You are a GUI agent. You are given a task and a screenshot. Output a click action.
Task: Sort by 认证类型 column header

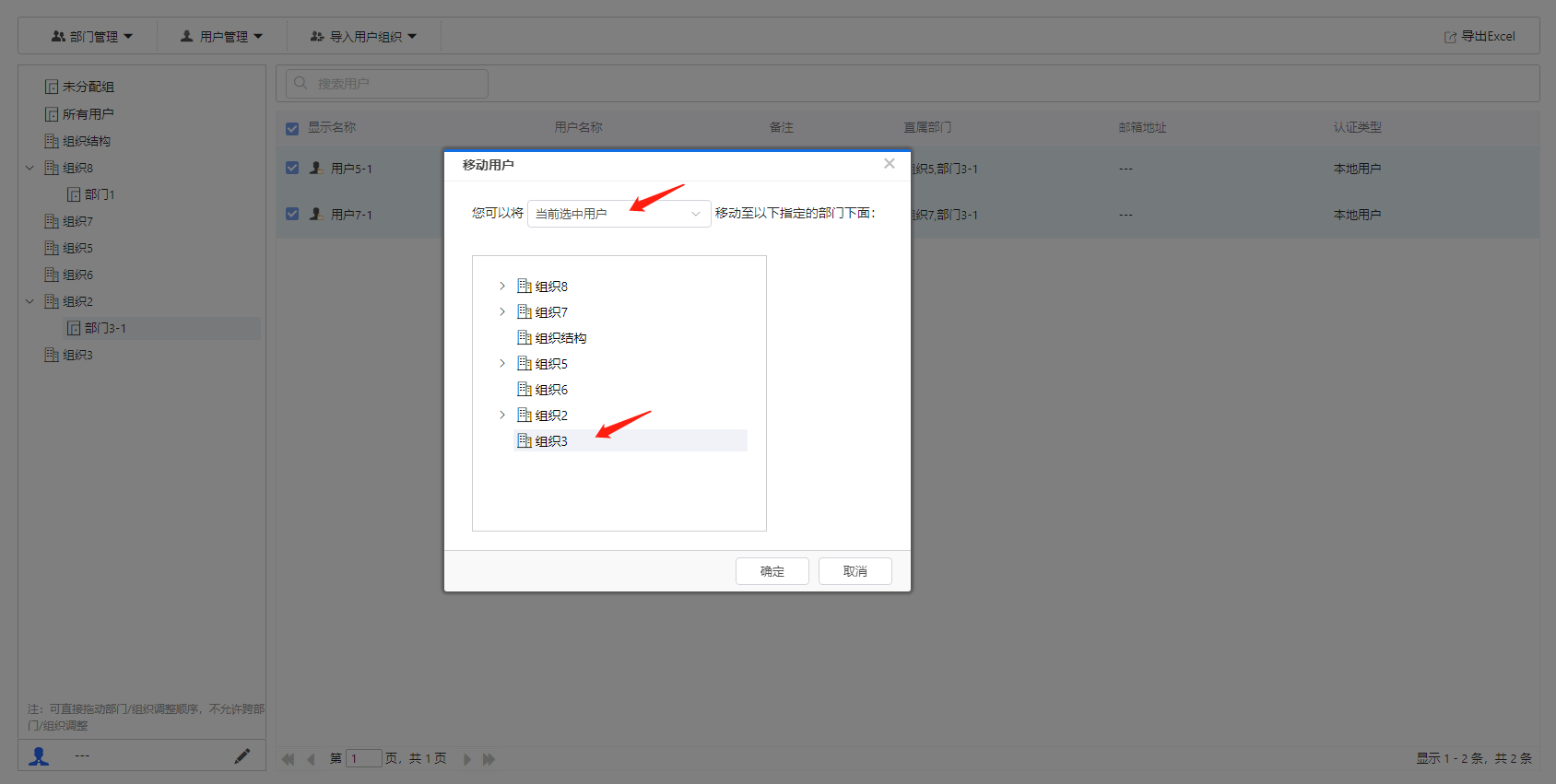[x=1357, y=128]
